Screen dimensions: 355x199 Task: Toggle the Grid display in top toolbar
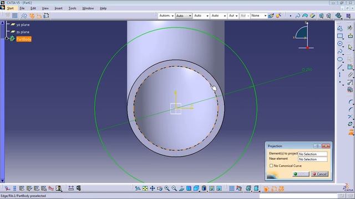click(x=15, y=15)
